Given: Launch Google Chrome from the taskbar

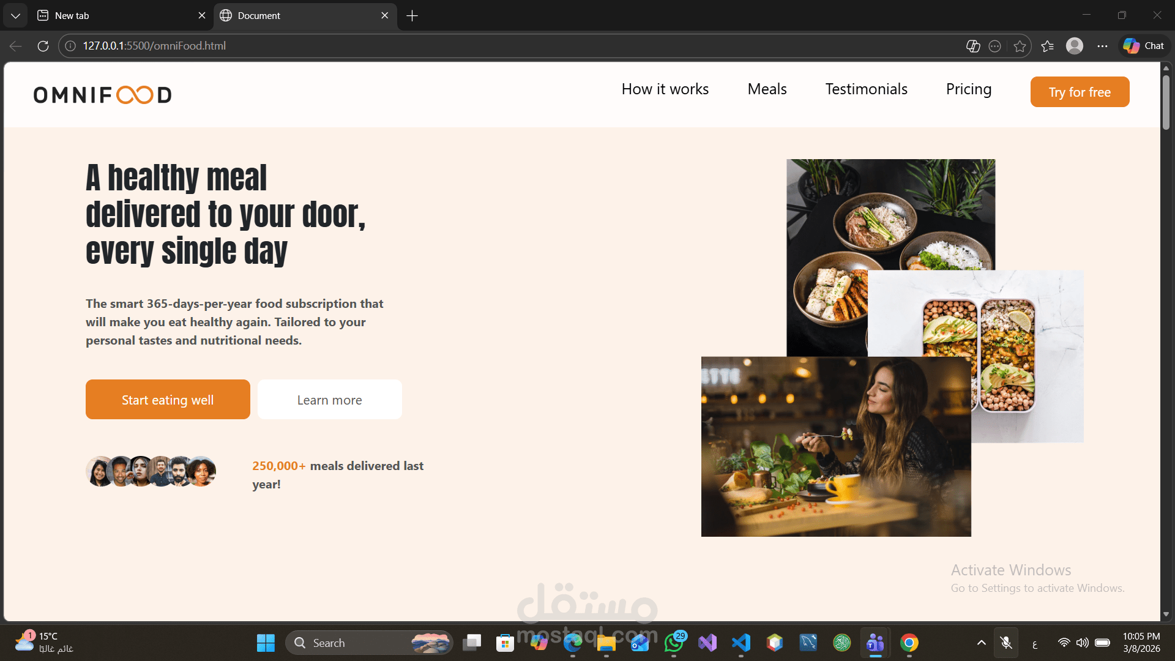Looking at the screenshot, I should click(910, 643).
